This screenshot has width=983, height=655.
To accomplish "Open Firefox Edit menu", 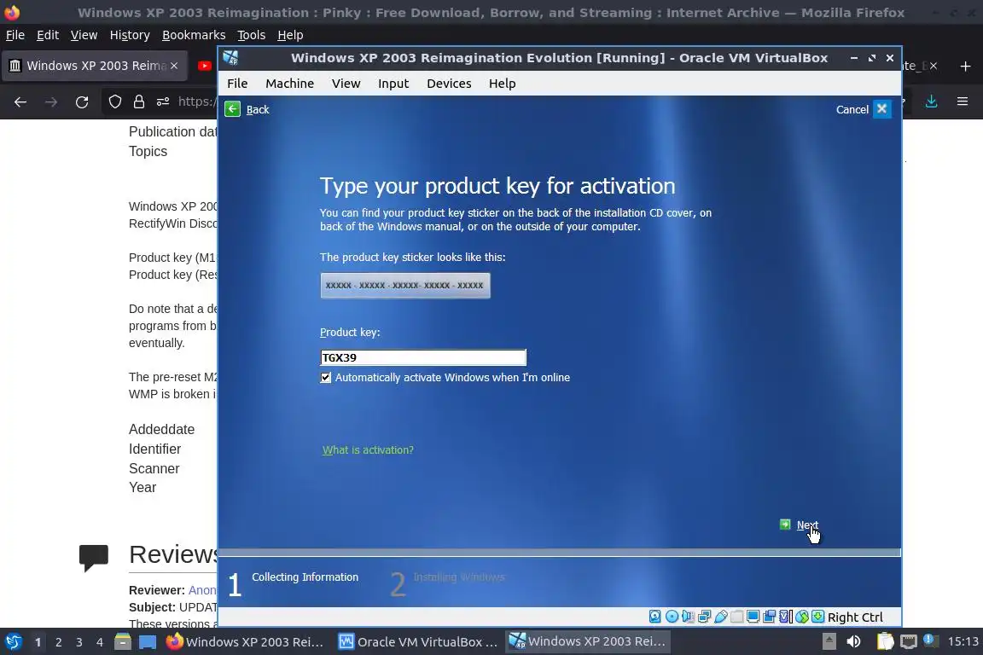I will point(48,35).
